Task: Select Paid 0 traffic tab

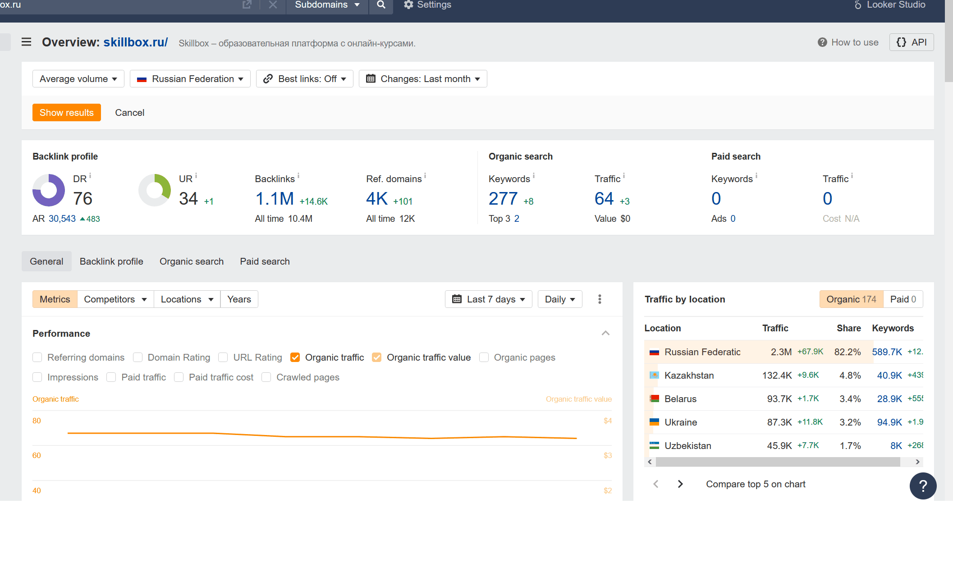Action: (x=903, y=299)
